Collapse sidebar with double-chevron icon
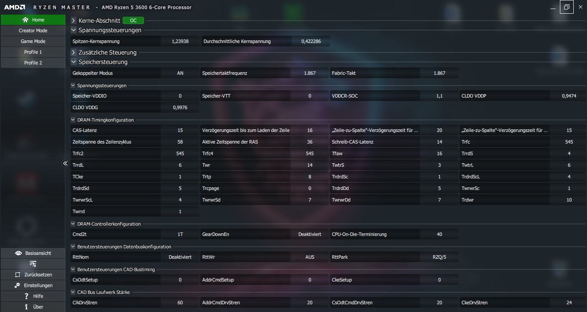Viewport: 587px width, 312px height. pos(65,163)
